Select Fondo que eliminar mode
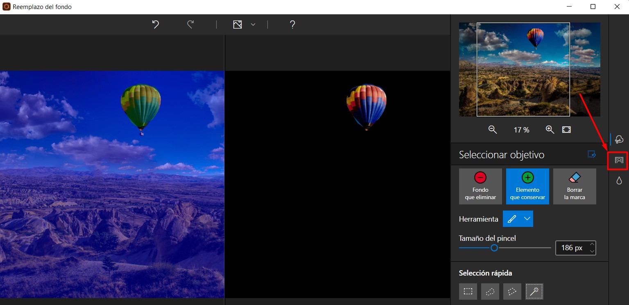The width and height of the screenshot is (629, 305). (x=480, y=186)
